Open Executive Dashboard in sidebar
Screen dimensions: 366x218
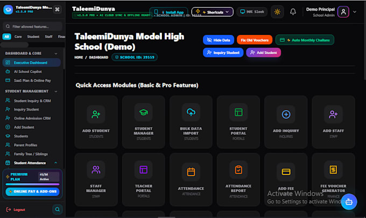click(32, 62)
